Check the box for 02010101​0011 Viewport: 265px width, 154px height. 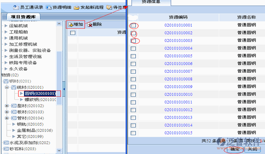(x=133, y=102)
